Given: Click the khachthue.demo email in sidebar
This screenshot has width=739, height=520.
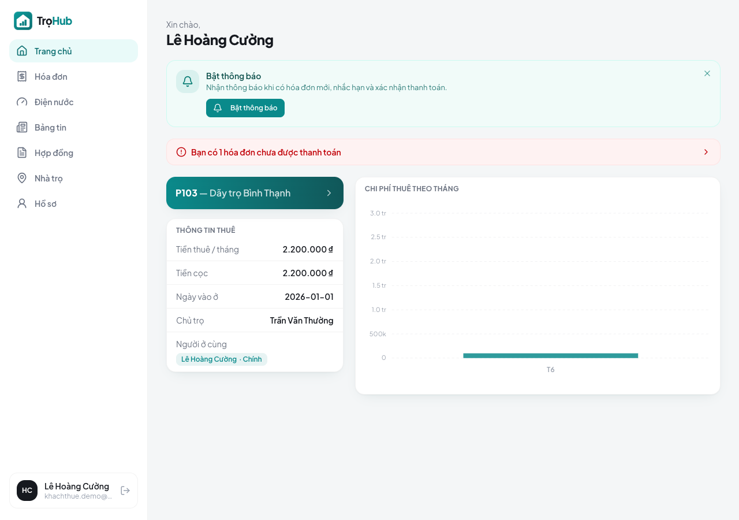Looking at the screenshot, I should [x=79, y=496].
